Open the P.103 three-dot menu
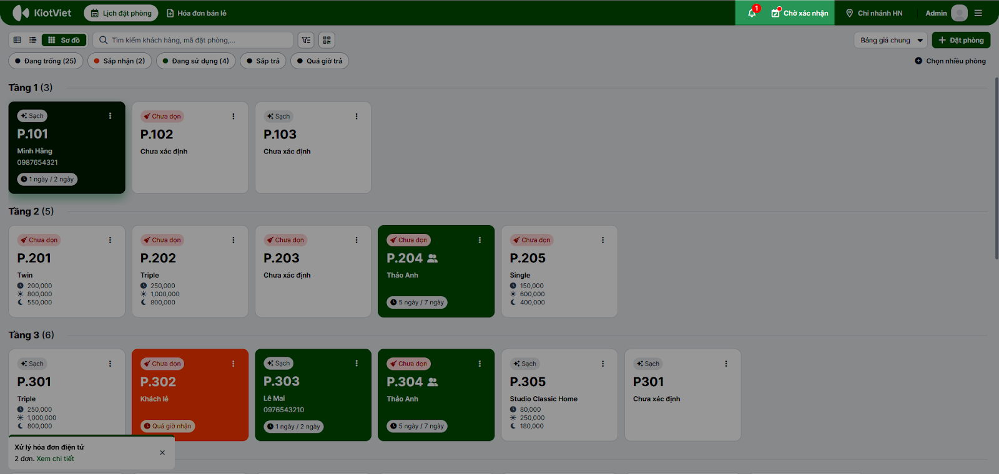 point(357,117)
